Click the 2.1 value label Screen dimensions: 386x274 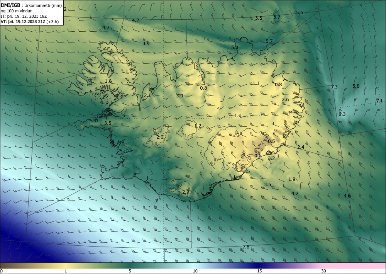(x=147, y=95)
